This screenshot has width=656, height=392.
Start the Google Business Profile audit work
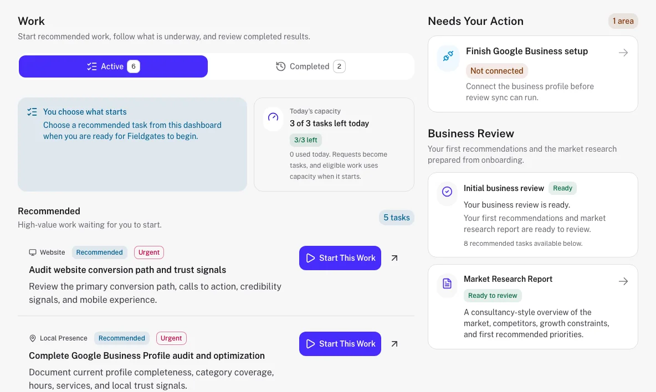click(x=340, y=343)
